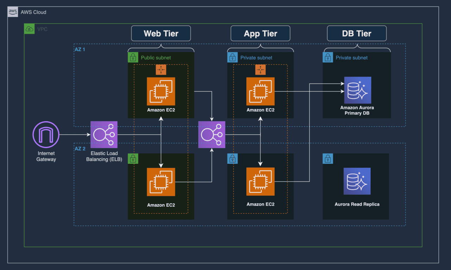Click the Internet Gateway icon
This screenshot has width=451, height=270.
tap(46, 135)
